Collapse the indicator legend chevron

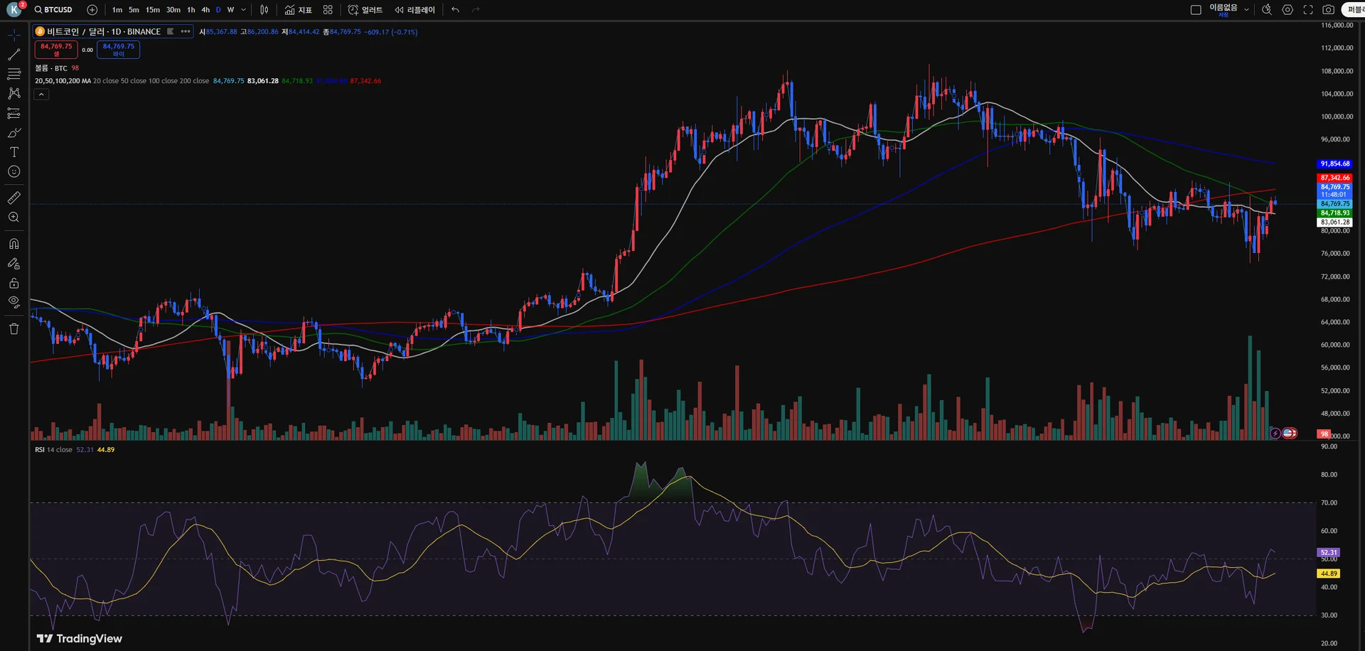(41, 95)
